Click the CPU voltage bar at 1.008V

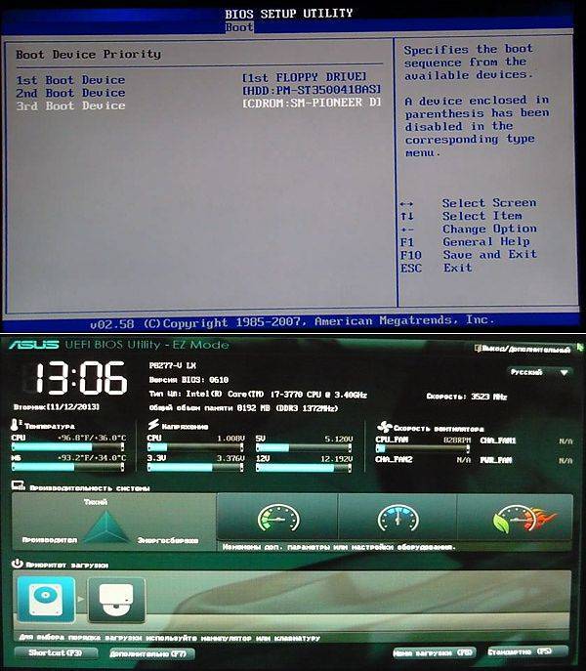coord(195,447)
